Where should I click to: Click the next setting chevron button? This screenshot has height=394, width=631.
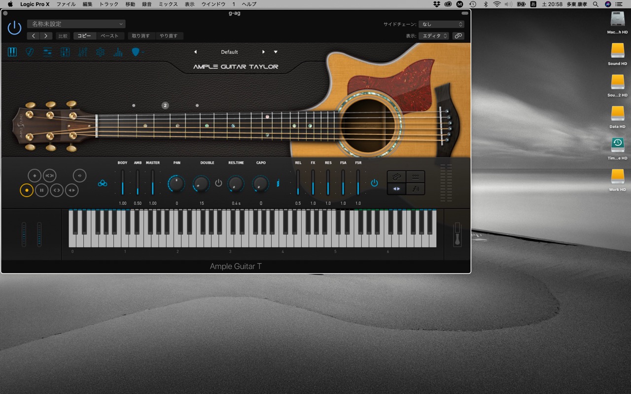pos(46,36)
